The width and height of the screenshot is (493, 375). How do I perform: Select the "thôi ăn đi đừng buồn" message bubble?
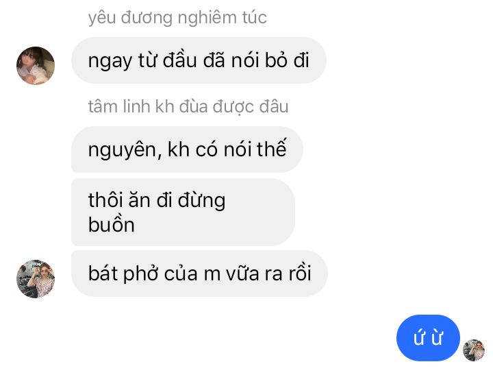pyautogui.click(x=183, y=212)
